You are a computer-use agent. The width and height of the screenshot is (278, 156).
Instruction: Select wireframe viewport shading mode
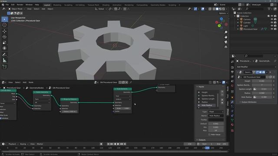(x=214, y=9)
